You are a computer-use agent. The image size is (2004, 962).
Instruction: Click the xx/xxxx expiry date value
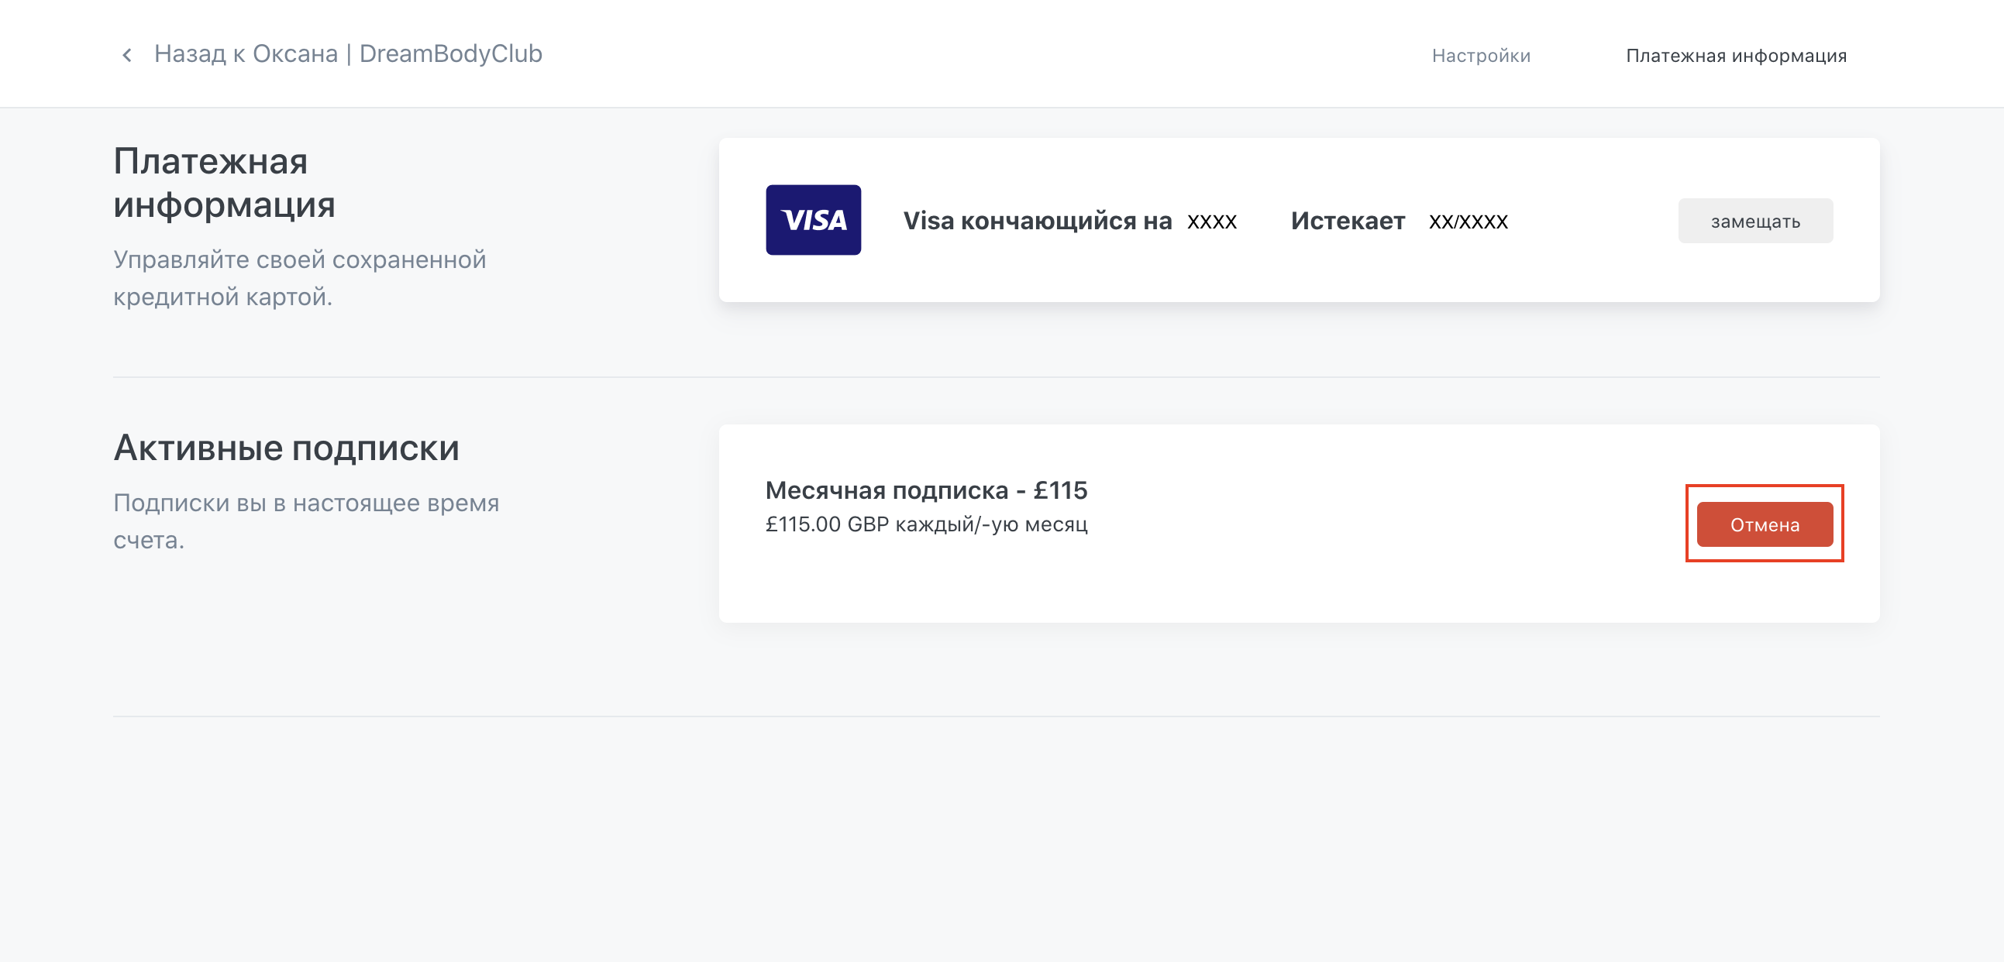pos(1468,222)
